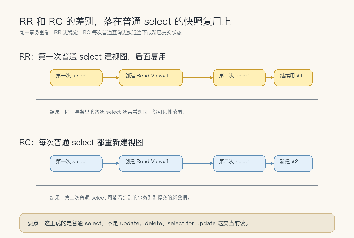The image size is (354, 238).
Task: Click the RC result text about '新数据'
Action: coord(120,198)
